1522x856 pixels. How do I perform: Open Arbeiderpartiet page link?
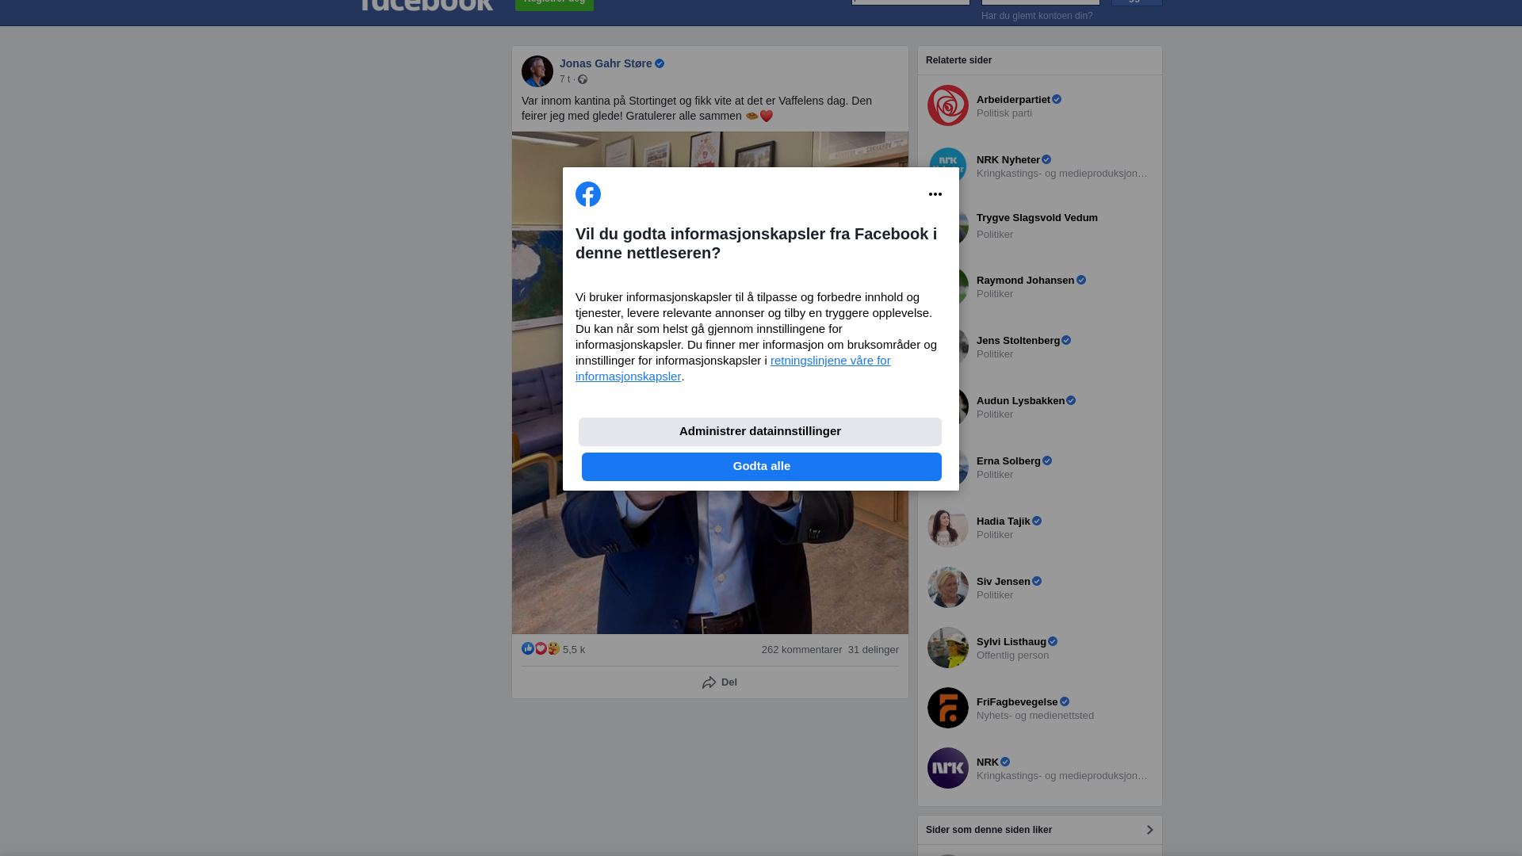pos(1013,100)
